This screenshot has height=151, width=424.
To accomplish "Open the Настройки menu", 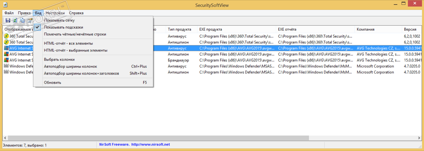I will (55, 13).
